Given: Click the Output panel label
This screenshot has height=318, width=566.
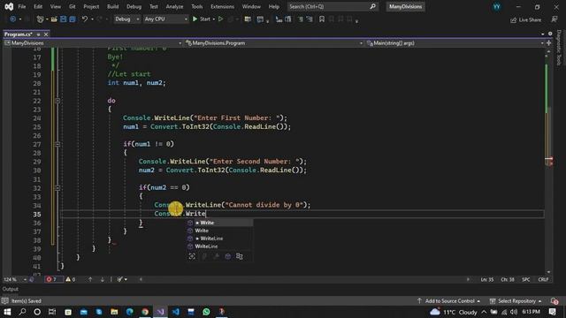Looking at the screenshot, I should (x=11, y=289).
